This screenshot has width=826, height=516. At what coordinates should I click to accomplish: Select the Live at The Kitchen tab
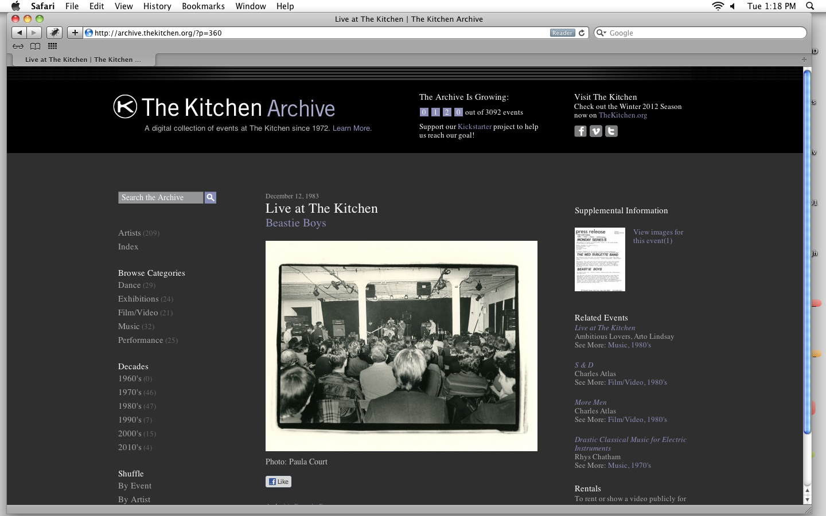pyautogui.click(x=83, y=60)
